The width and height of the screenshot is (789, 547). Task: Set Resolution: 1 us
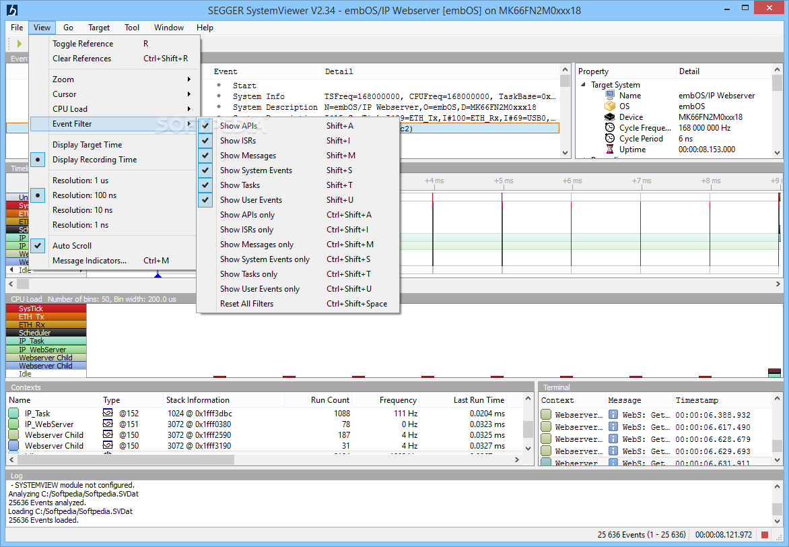113,181
